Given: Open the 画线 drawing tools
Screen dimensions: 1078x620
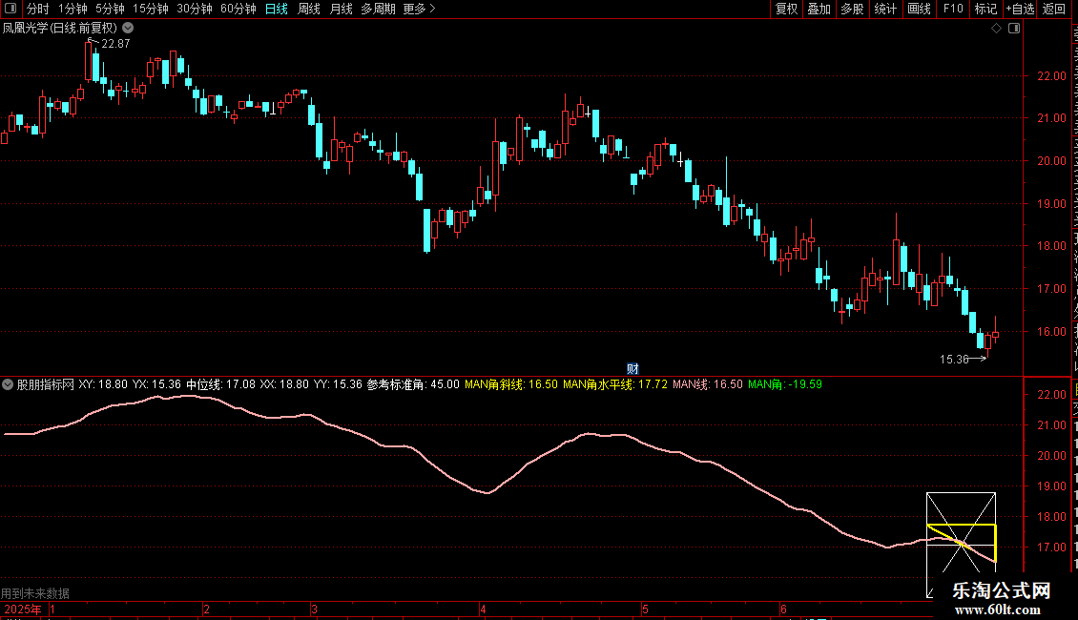Looking at the screenshot, I should click(920, 9).
